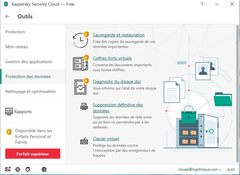
Task: Go to Nettoyage et optimisation section
Action: tap(30, 91)
